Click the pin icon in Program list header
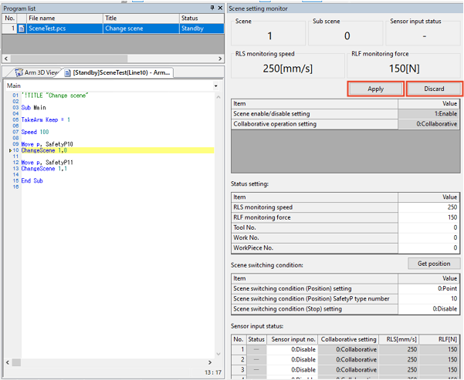The width and height of the screenshot is (464, 380). 212,8
